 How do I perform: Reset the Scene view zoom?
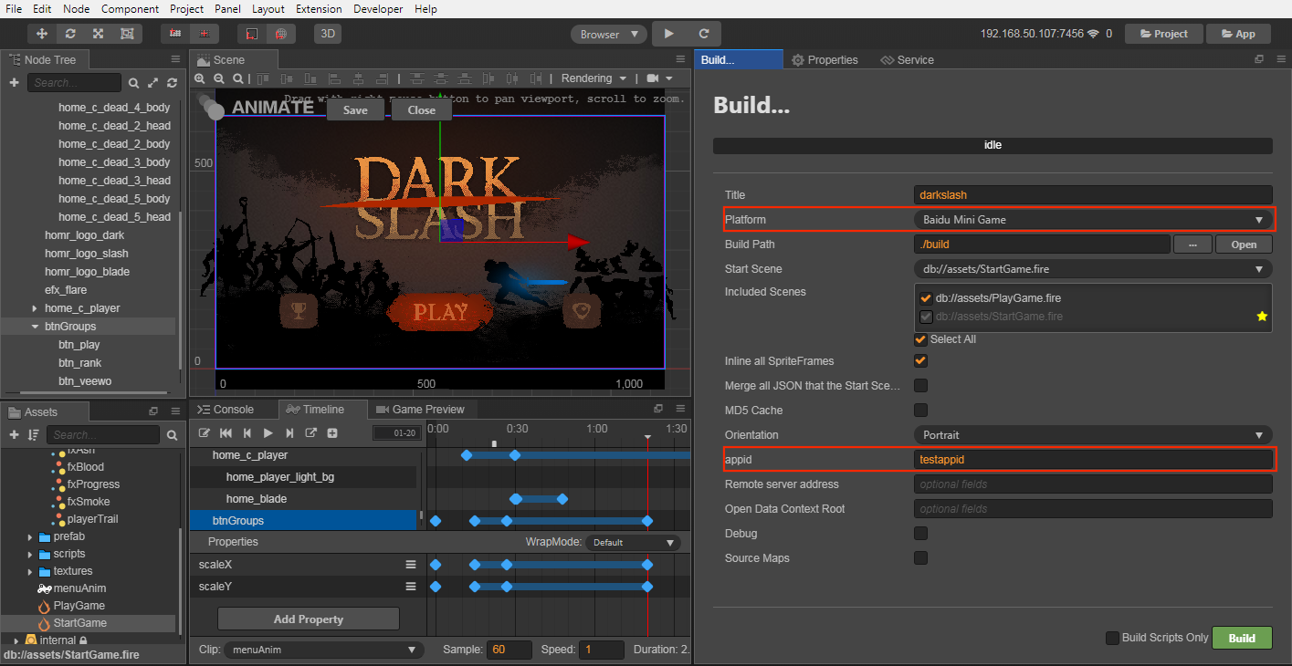[x=238, y=78]
